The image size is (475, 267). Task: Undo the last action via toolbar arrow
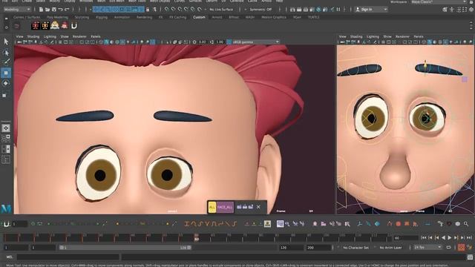click(x=61, y=10)
